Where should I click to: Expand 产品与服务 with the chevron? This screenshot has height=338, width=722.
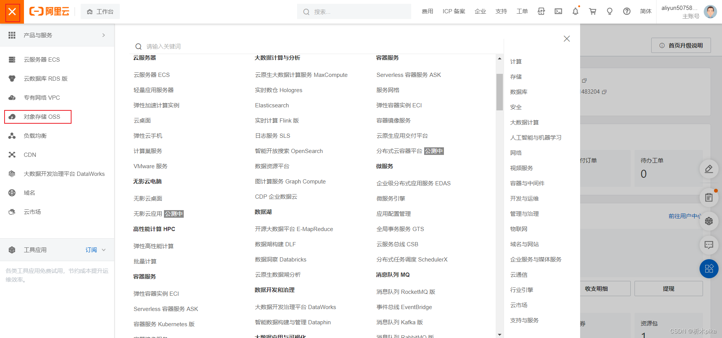tap(103, 35)
